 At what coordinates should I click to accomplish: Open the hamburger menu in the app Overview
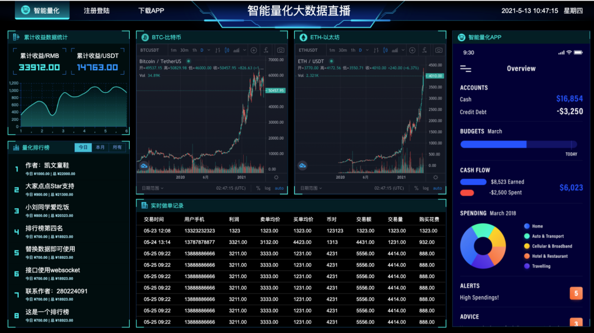click(466, 69)
